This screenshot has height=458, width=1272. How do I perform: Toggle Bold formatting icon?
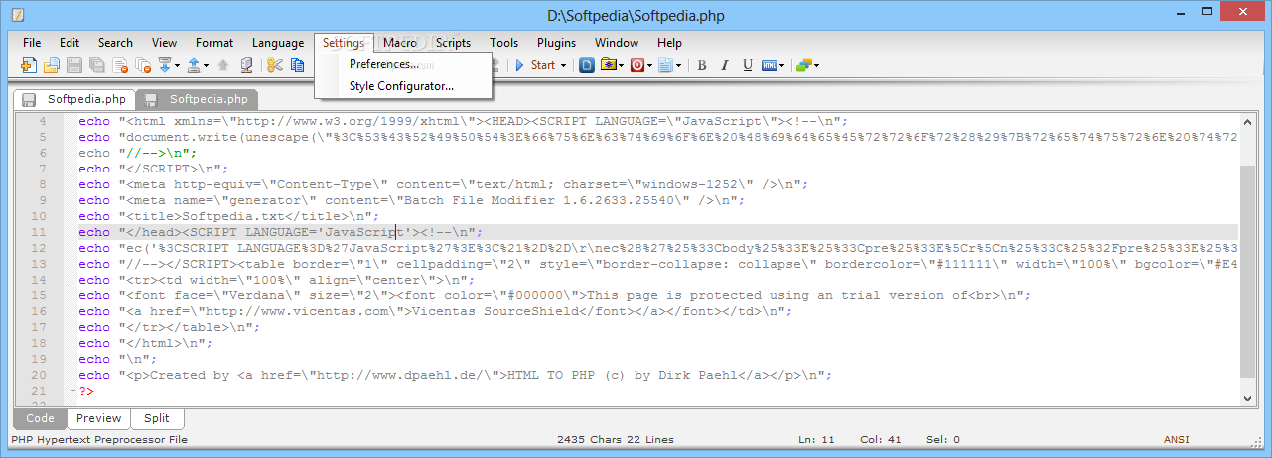click(702, 65)
